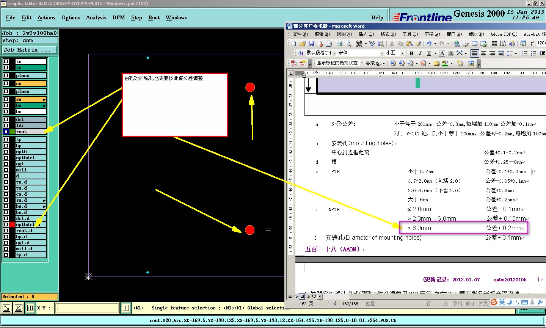Select the Format Painter brush
Image resolution: width=546 pixels, height=328 pixels.
pyautogui.click(x=418, y=44)
